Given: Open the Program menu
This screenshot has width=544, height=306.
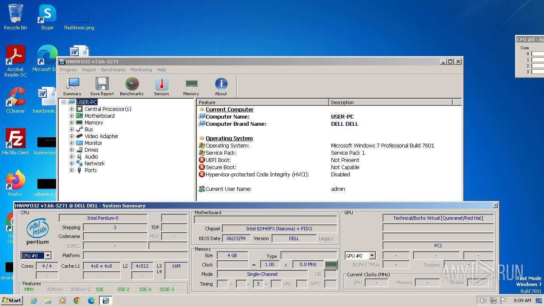Looking at the screenshot, I should tap(68, 70).
